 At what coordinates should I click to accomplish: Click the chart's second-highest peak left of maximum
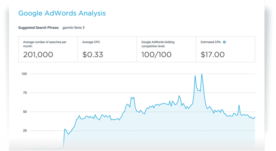195,76
